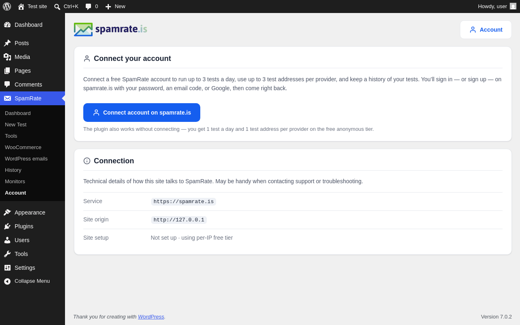Click the Dashboard gauge icon

7,25
